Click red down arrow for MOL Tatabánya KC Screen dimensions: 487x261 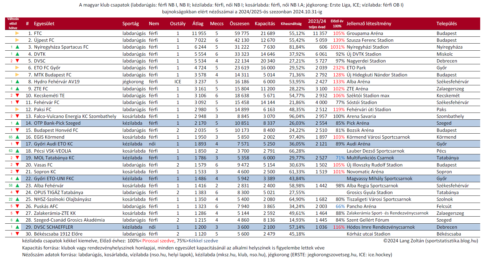coord(17,158)
